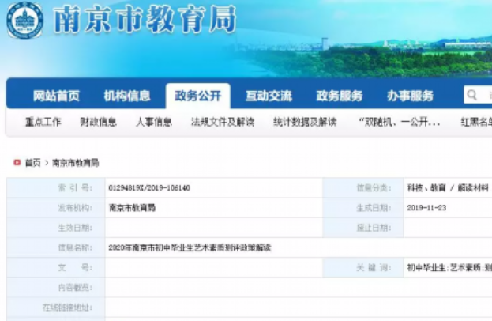Click the 索引号 label cell
492x321 pixels.
coord(56,188)
